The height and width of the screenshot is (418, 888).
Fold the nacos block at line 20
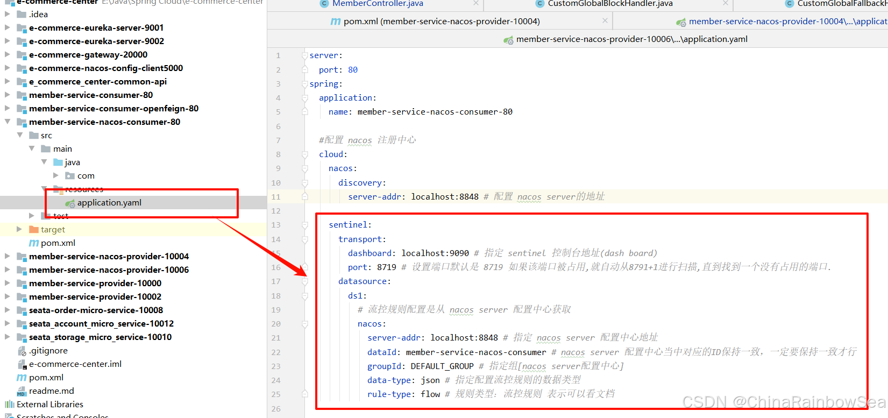305,324
